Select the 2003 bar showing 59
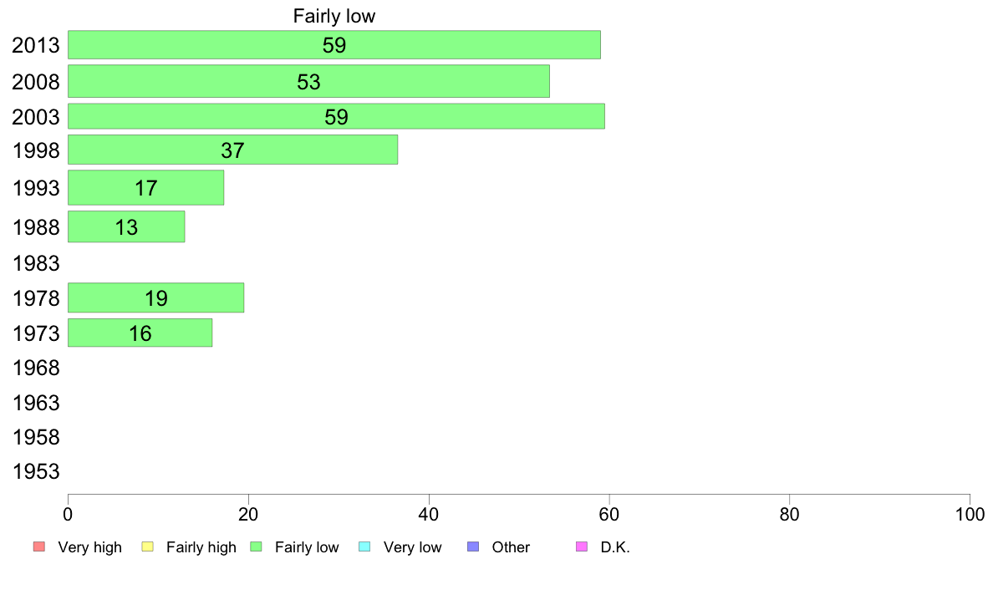This screenshot has height=615, width=993. [x=336, y=116]
